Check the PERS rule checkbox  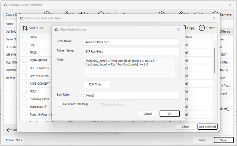point(24,91)
